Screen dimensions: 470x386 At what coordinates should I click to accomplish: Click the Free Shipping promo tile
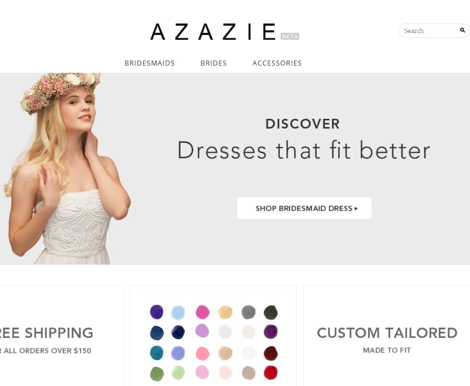point(62,336)
